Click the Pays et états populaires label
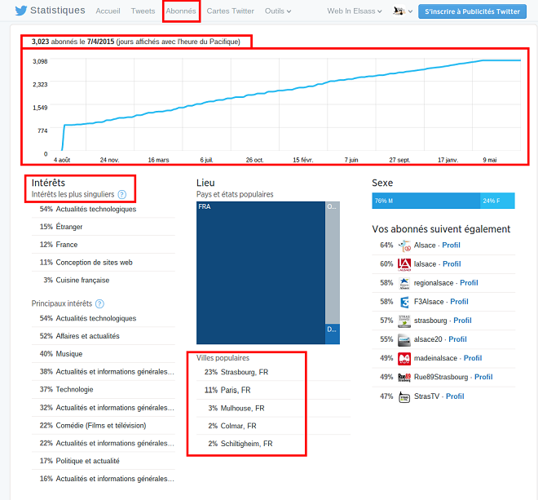This screenshot has width=538, height=500. pyautogui.click(x=235, y=195)
